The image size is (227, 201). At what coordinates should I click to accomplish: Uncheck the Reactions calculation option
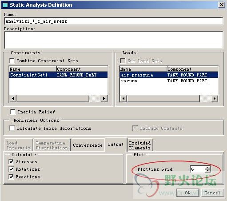pos(11,177)
